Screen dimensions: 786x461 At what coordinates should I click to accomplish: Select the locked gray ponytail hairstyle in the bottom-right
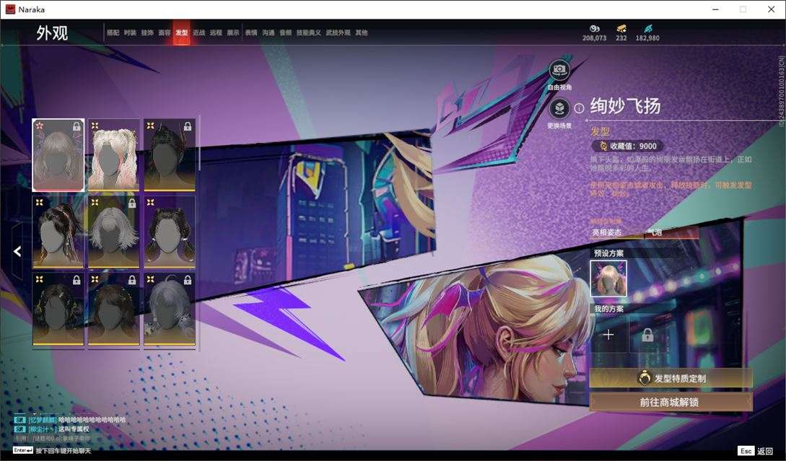pyautogui.click(x=170, y=309)
